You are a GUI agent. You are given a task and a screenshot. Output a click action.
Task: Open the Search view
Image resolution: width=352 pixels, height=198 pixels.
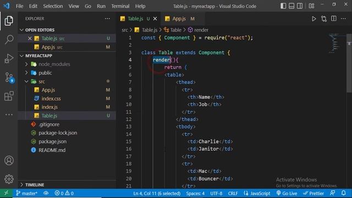click(x=9, y=40)
